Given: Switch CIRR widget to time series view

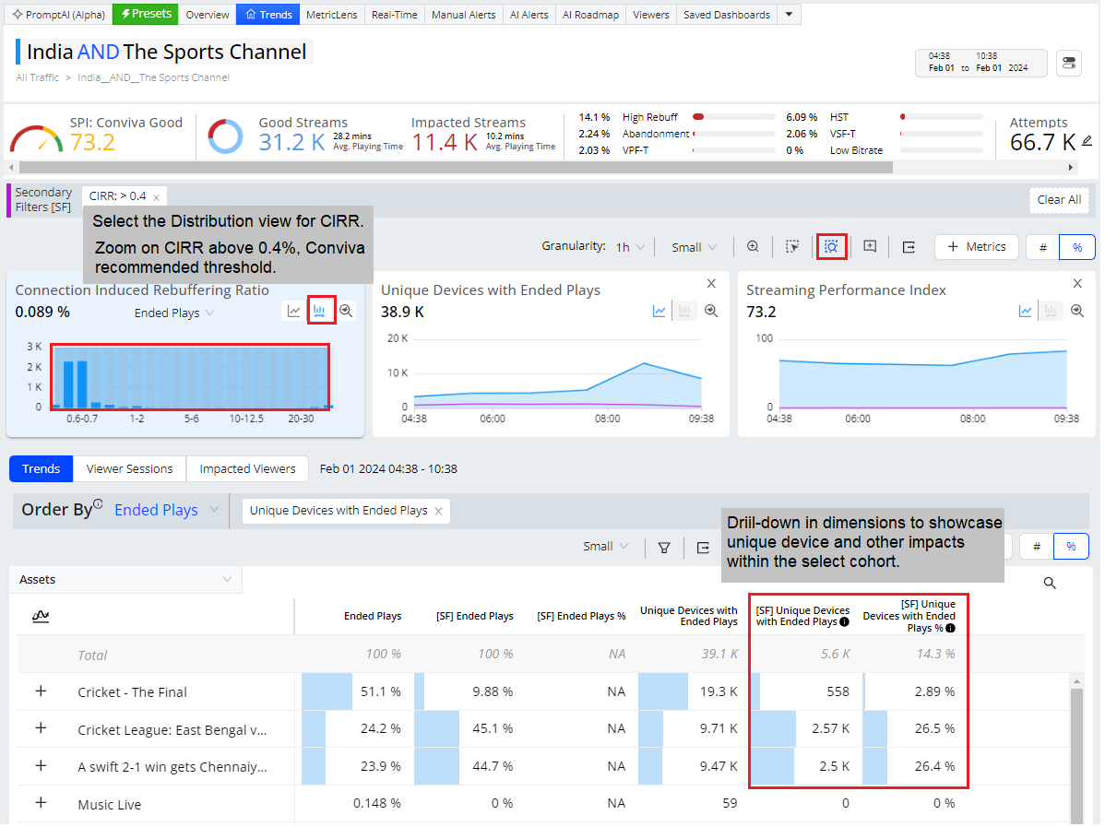Looking at the screenshot, I should click(293, 312).
